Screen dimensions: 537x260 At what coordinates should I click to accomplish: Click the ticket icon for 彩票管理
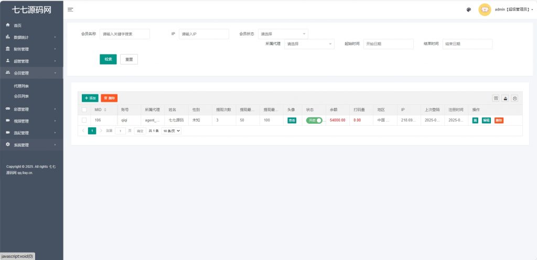point(8,109)
